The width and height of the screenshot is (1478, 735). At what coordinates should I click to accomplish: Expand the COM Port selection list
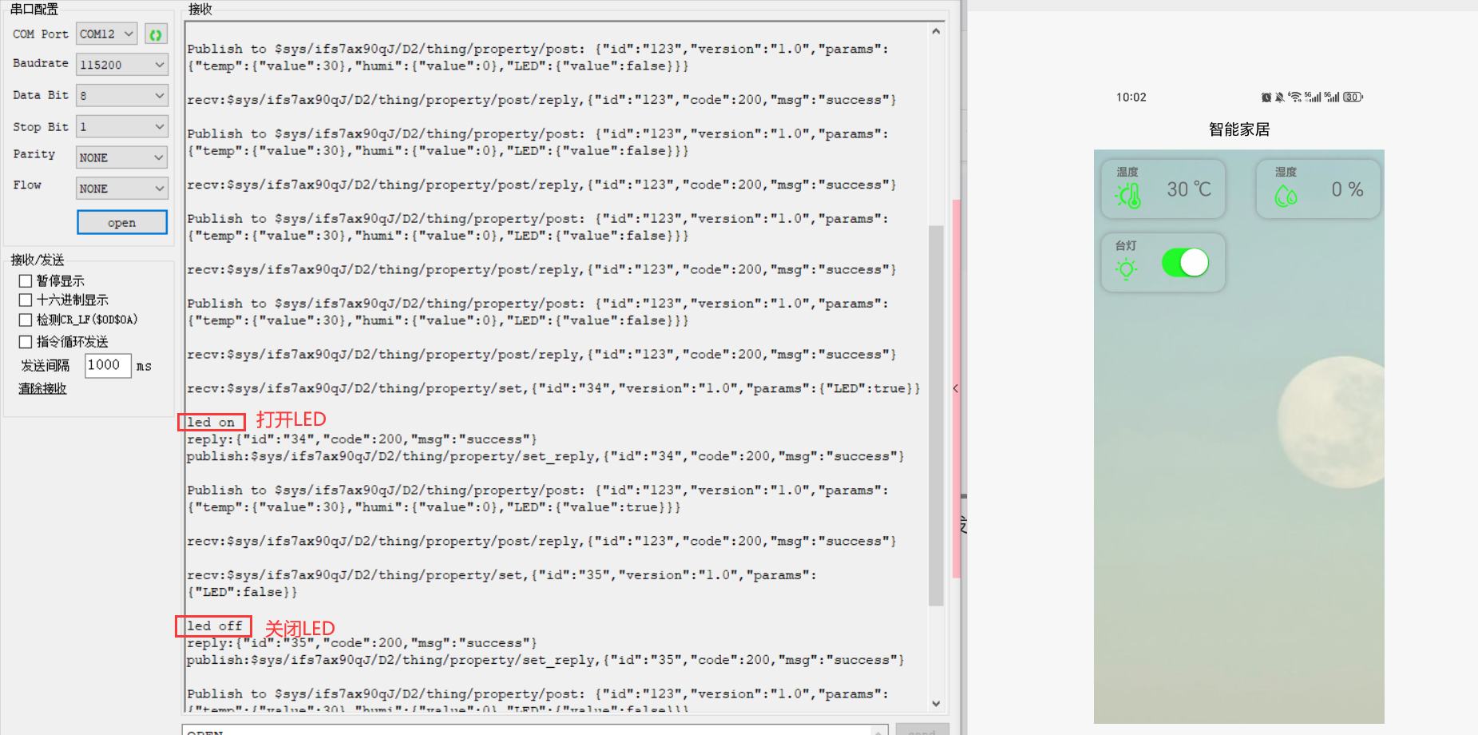click(107, 34)
